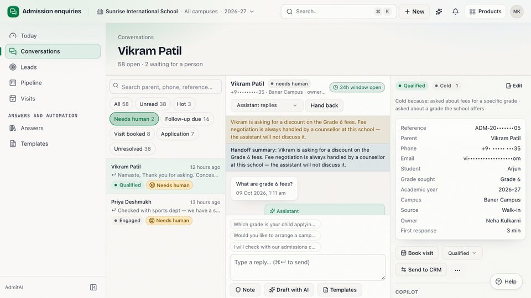
Task: Click needs human tag in header
Action: [x=289, y=83]
